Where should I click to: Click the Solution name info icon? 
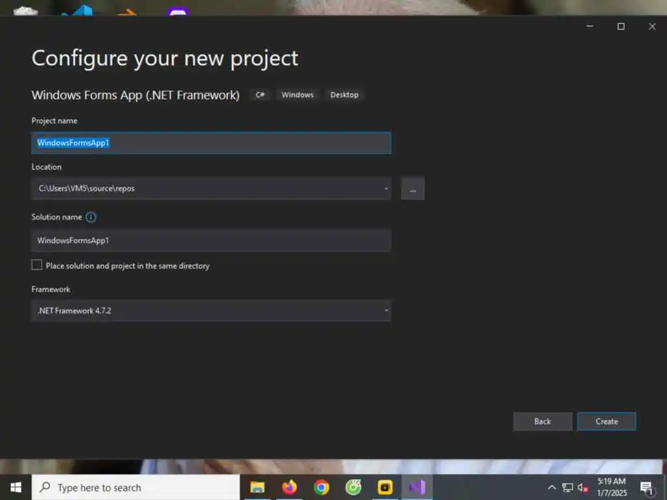(x=91, y=217)
